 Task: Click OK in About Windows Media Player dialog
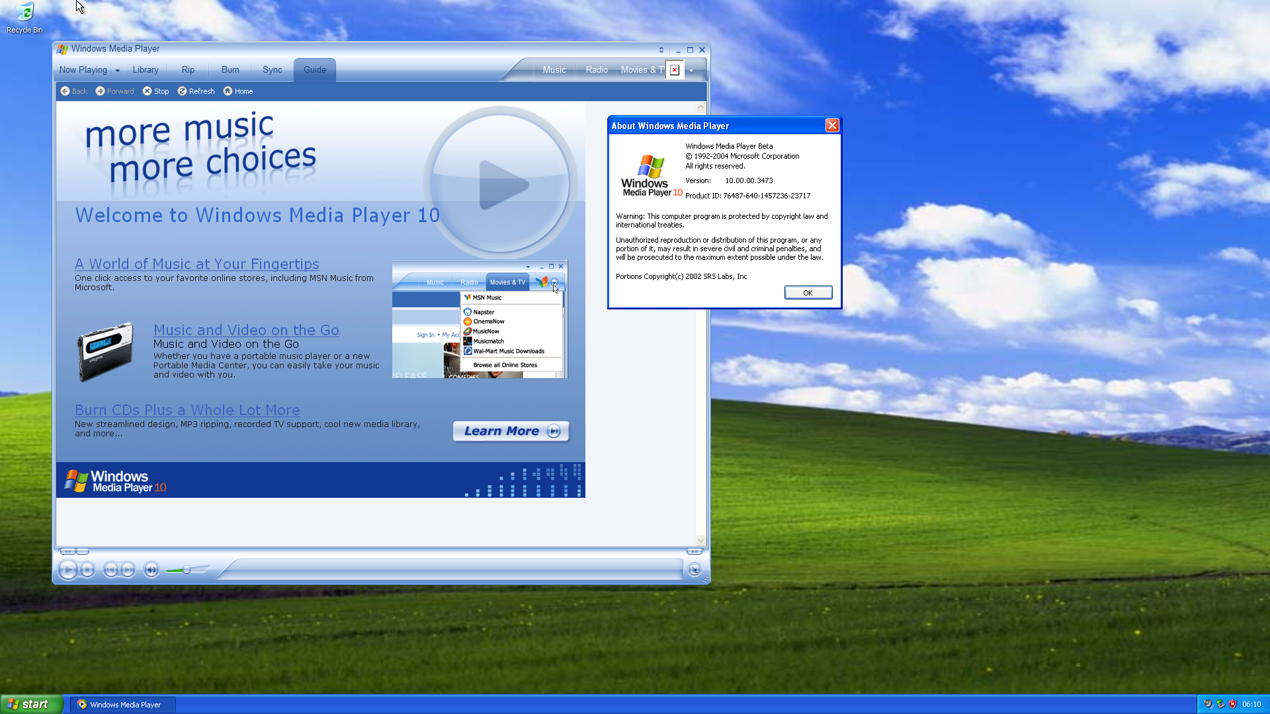tap(808, 293)
